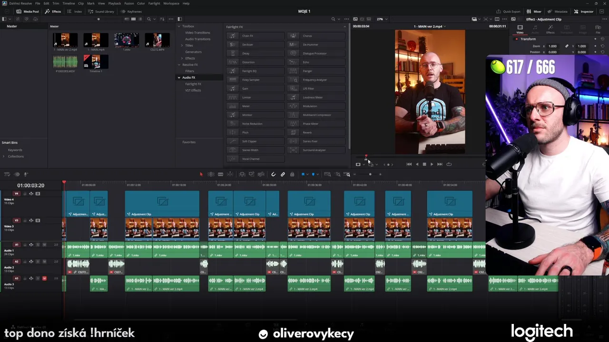The width and height of the screenshot is (609, 342).
Task: Reset the Transform section
Action: coord(603,39)
